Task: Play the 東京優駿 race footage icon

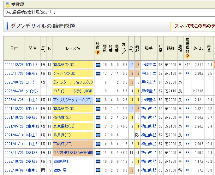Action: point(98,126)
